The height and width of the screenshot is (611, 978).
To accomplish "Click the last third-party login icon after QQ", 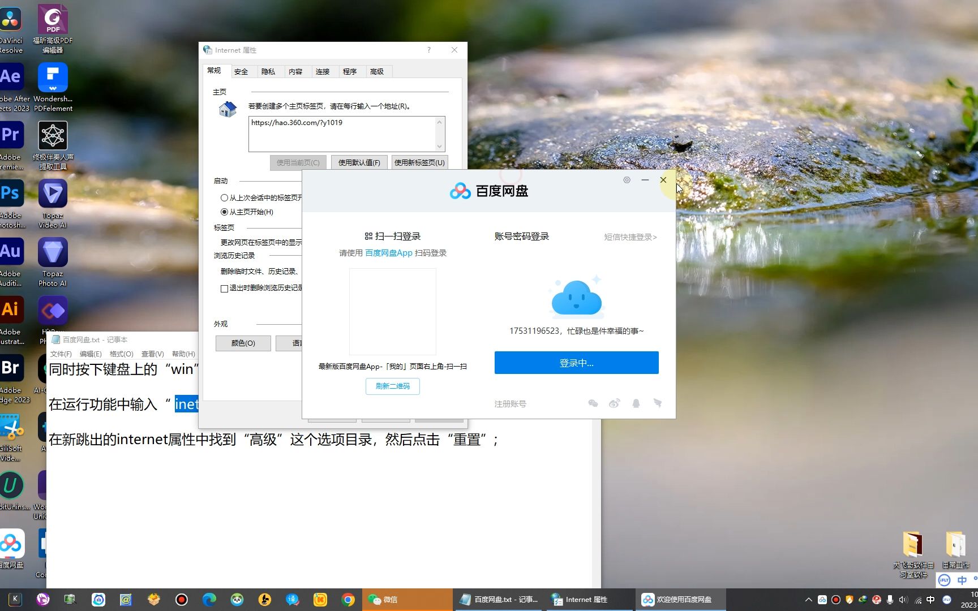I will (x=657, y=403).
